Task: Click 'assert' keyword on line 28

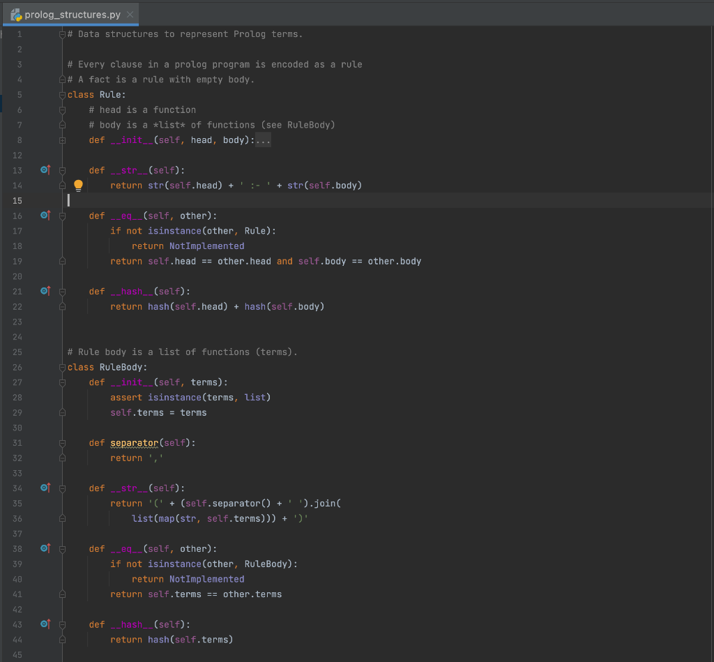Action: coord(126,398)
